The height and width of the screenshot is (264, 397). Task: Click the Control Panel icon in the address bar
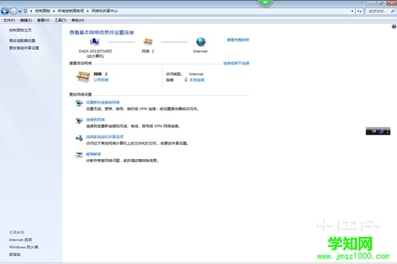coord(25,11)
